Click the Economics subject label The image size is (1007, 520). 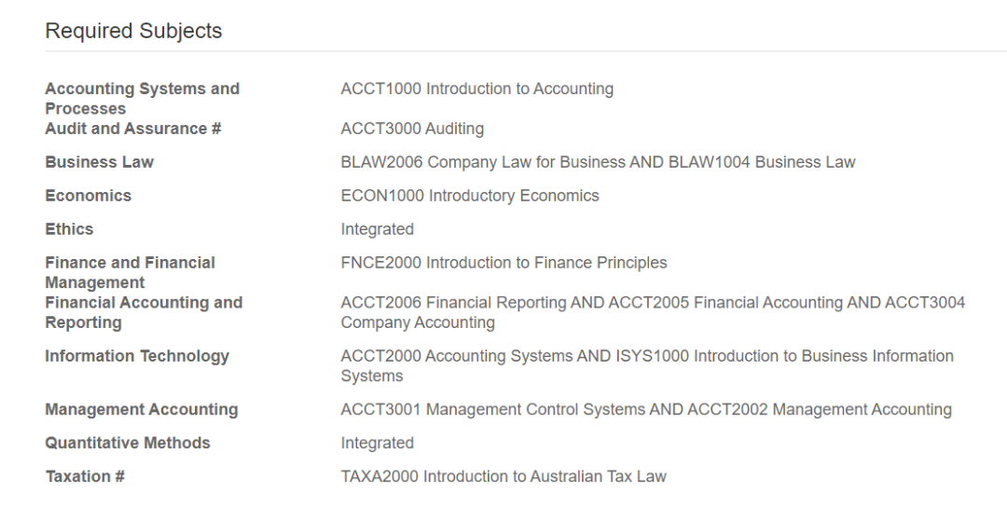[88, 196]
